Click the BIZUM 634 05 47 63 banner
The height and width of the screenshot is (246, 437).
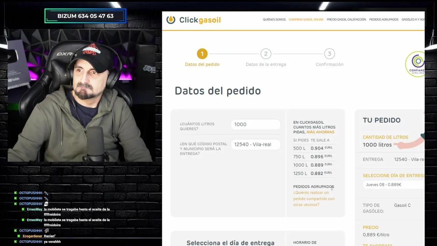tap(85, 16)
